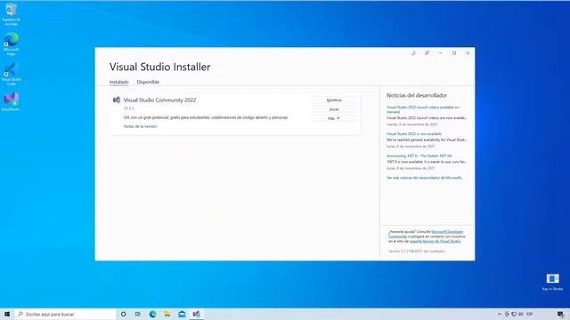The image size is (570, 320).
Task: Switch to the Disponible tab
Action: coord(148,82)
